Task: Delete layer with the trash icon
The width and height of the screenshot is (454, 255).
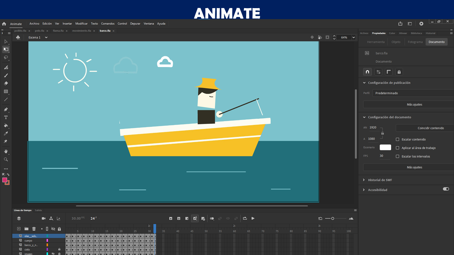Action: point(34,229)
